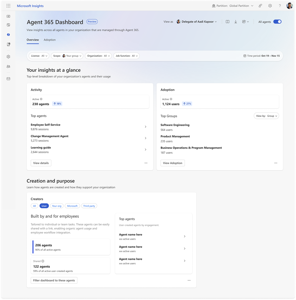This screenshot has height=300, width=296.
Task: Click the Time period Oct 19 – Nov 15
Action: [261, 56]
